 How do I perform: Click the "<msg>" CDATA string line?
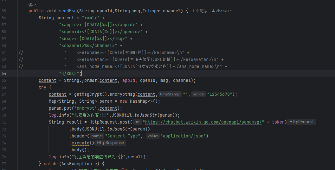(93, 39)
